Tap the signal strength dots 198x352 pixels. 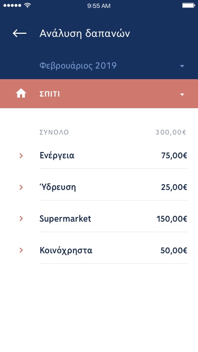pos(13,5)
